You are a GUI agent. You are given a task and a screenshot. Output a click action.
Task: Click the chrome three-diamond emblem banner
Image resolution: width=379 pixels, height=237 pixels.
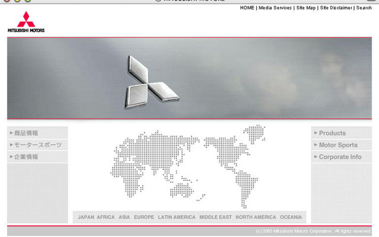coord(189,78)
